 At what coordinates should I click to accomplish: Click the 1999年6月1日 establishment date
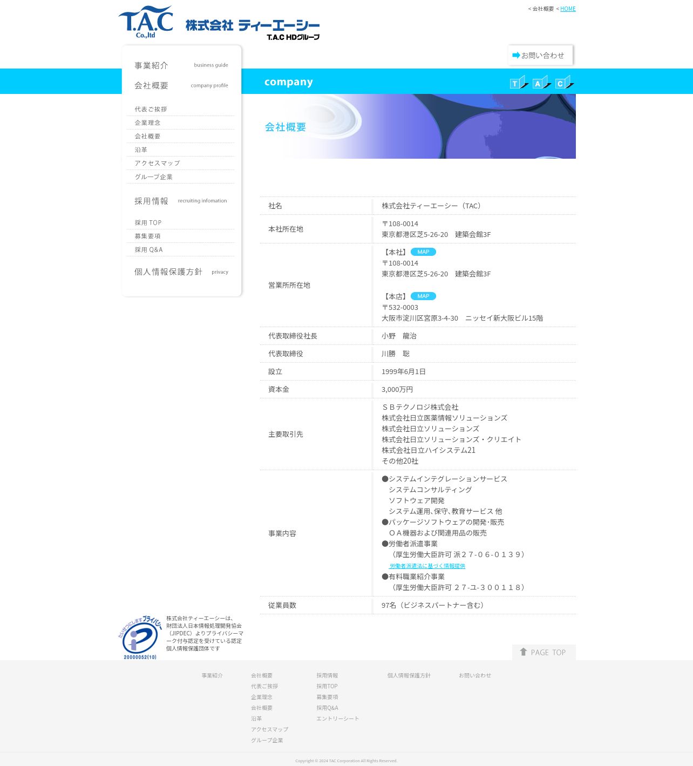click(404, 371)
